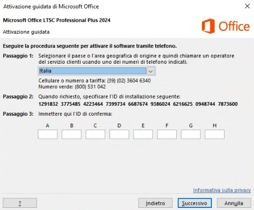Go back with the Indietro button

pyautogui.click(x=155, y=203)
